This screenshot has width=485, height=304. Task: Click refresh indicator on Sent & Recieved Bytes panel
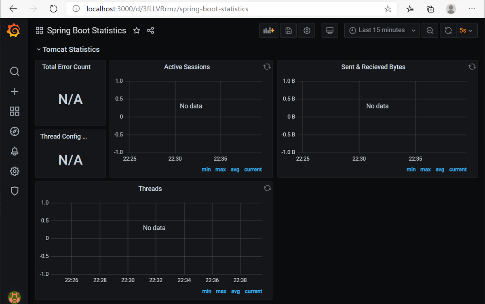click(x=472, y=67)
